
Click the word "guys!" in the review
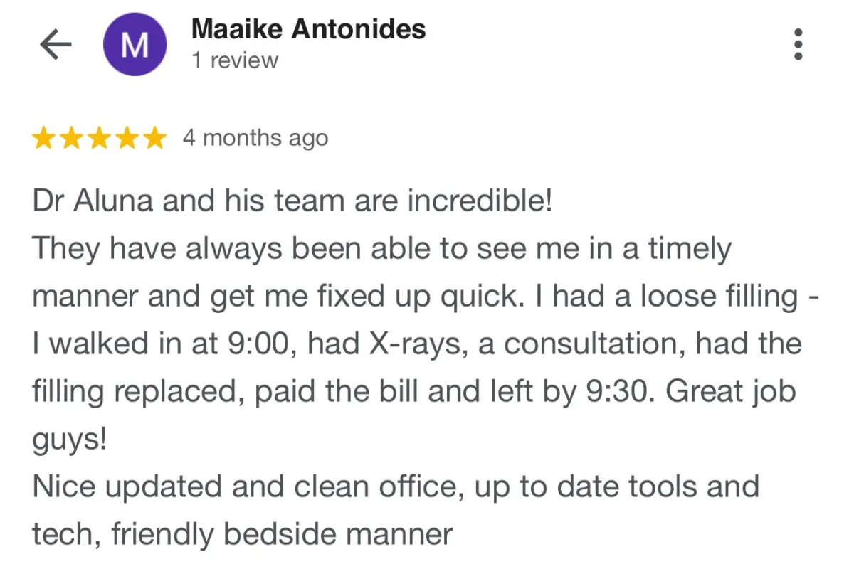tap(70, 440)
